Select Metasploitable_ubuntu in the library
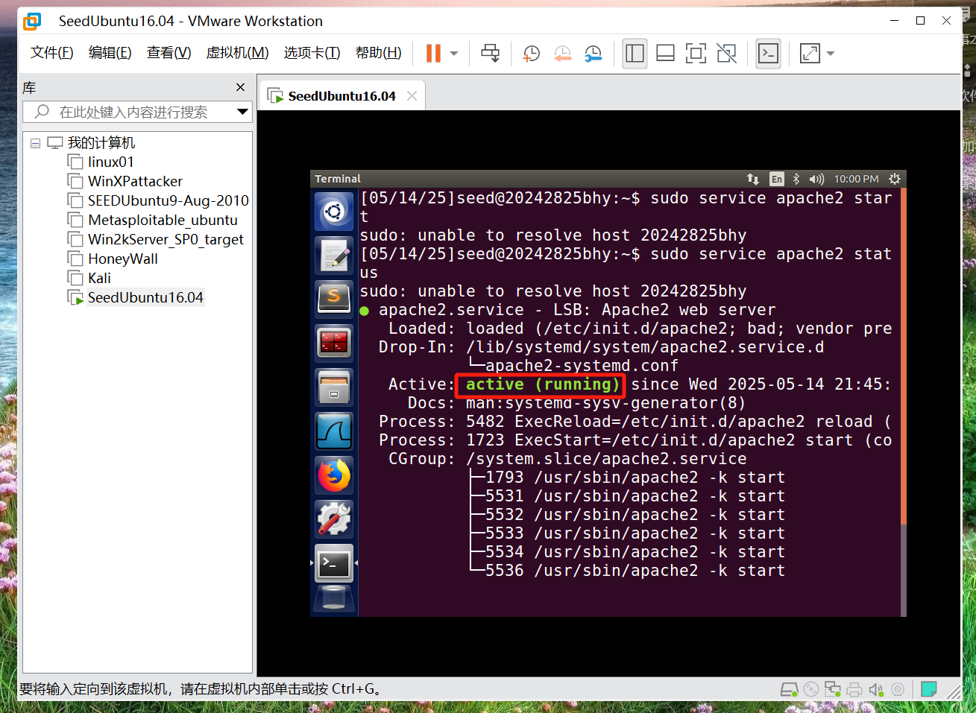 tap(163, 220)
